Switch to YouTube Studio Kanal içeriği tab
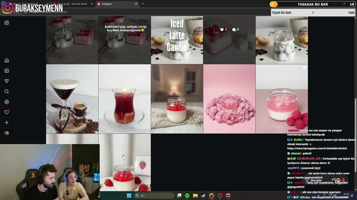 (72, 4)
